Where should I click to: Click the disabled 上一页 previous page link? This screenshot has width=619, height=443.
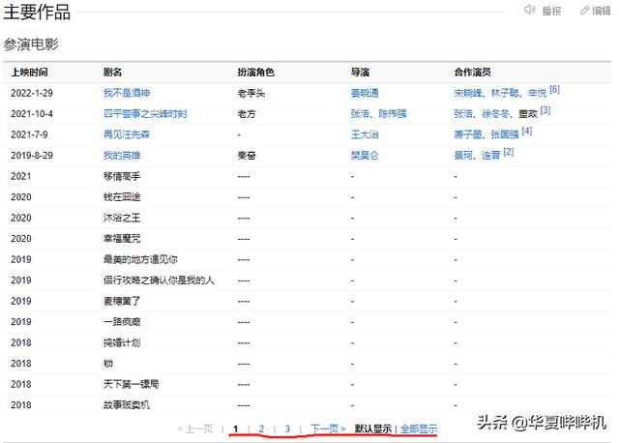tap(195, 428)
